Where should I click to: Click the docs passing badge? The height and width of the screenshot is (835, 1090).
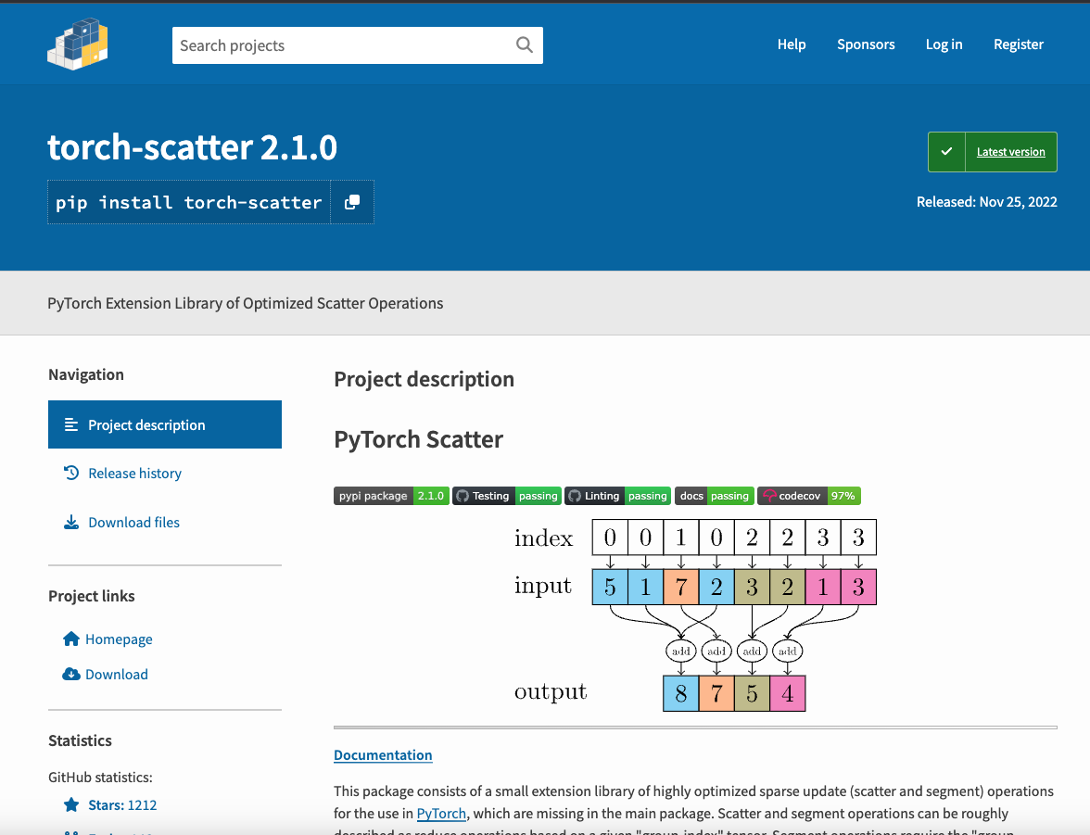coord(714,496)
